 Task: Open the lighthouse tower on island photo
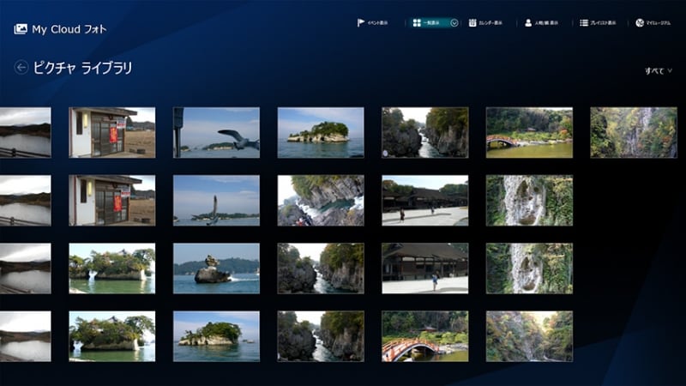tap(216, 200)
